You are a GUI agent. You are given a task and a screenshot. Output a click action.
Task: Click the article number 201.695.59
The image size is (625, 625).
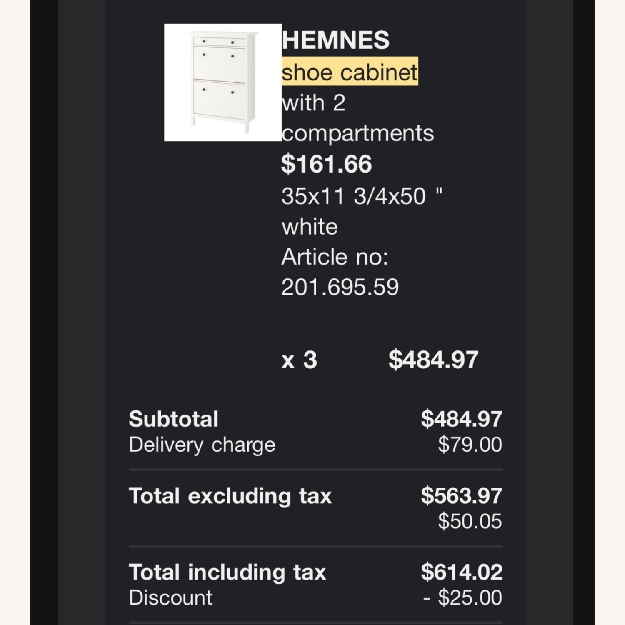(340, 286)
